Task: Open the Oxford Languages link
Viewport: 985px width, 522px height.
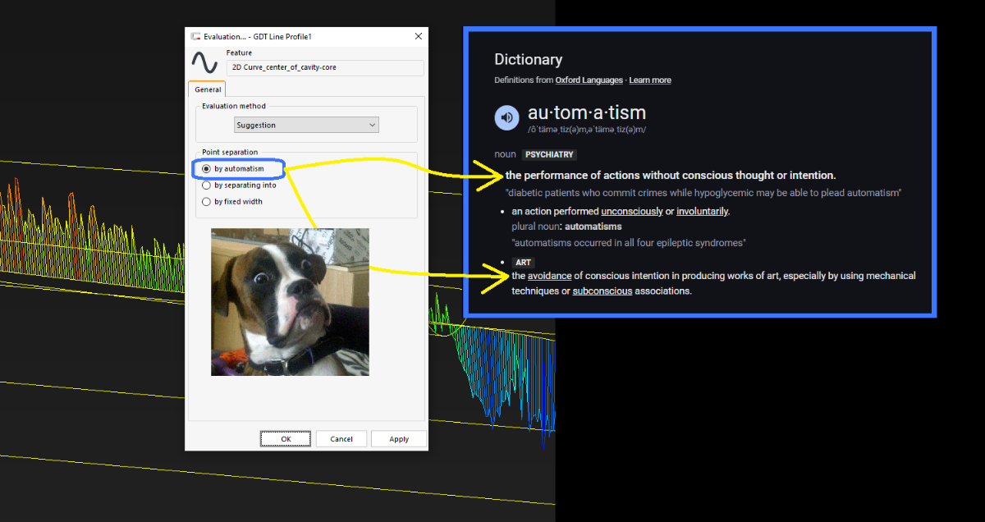Action: [x=589, y=80]
